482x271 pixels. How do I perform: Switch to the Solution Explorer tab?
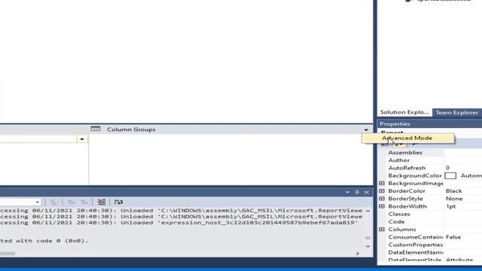[404, 112]
